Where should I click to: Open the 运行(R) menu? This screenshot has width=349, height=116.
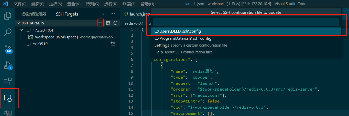(x=111, y=4)
